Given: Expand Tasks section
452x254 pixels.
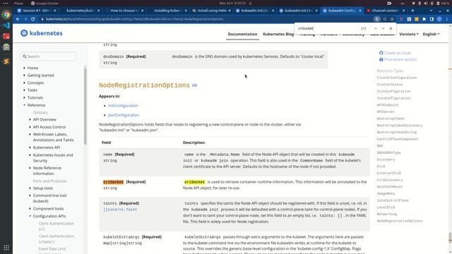Looking at the screenshot, I should (24, 90).
